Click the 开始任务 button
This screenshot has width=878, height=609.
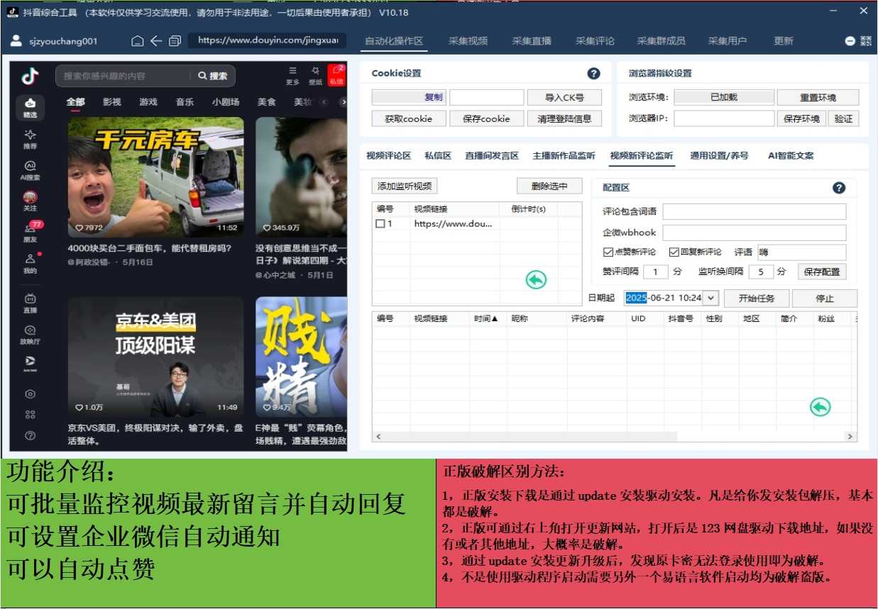[756, 298]
